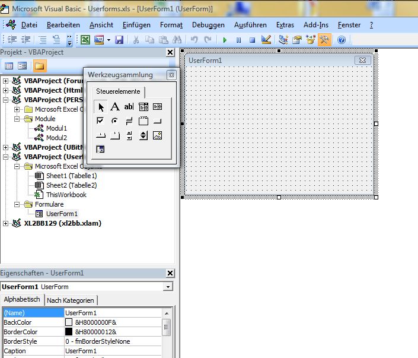Pick the ScrollBar control tool

(129, 135)
